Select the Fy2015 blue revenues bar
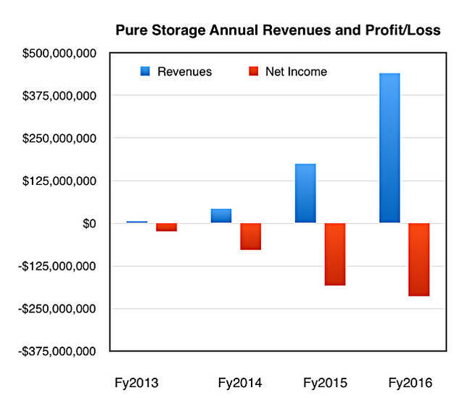Screen dimensions: 470x398 pos(305,193)
